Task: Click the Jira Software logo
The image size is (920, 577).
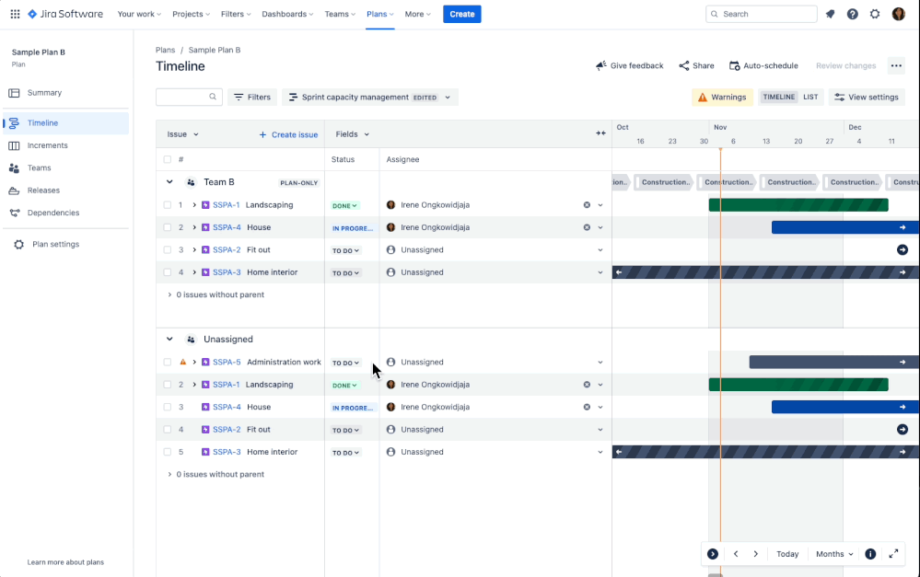Action: coord(65,14)
